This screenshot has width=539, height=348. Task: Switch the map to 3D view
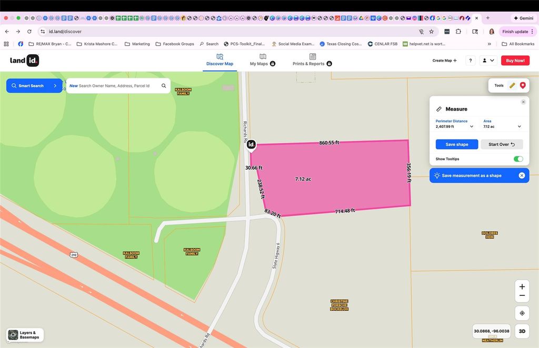522,331
